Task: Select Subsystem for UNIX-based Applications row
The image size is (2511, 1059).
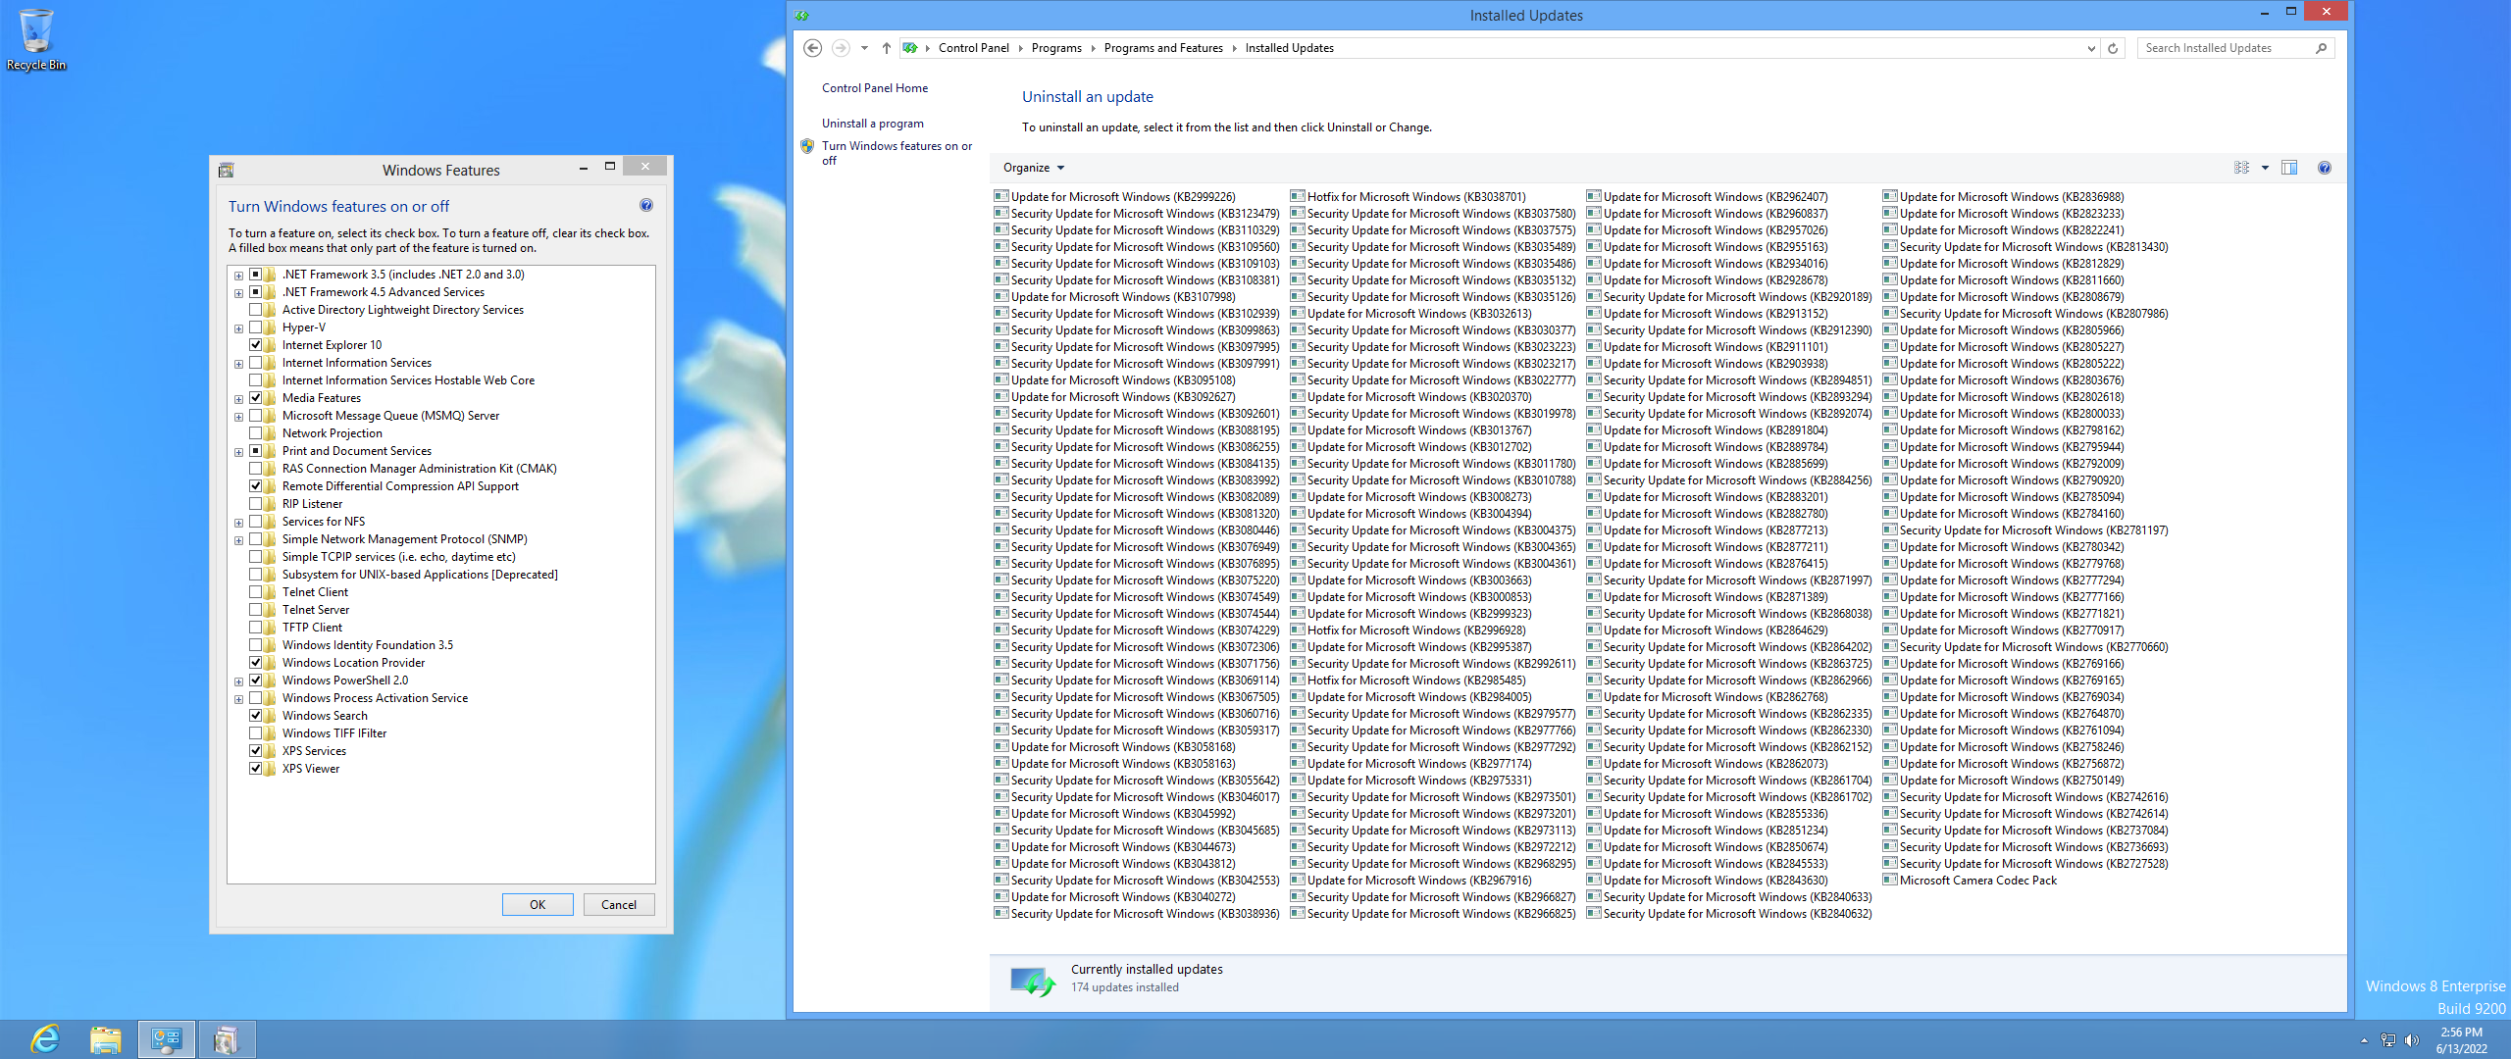Action: point(420,575)
